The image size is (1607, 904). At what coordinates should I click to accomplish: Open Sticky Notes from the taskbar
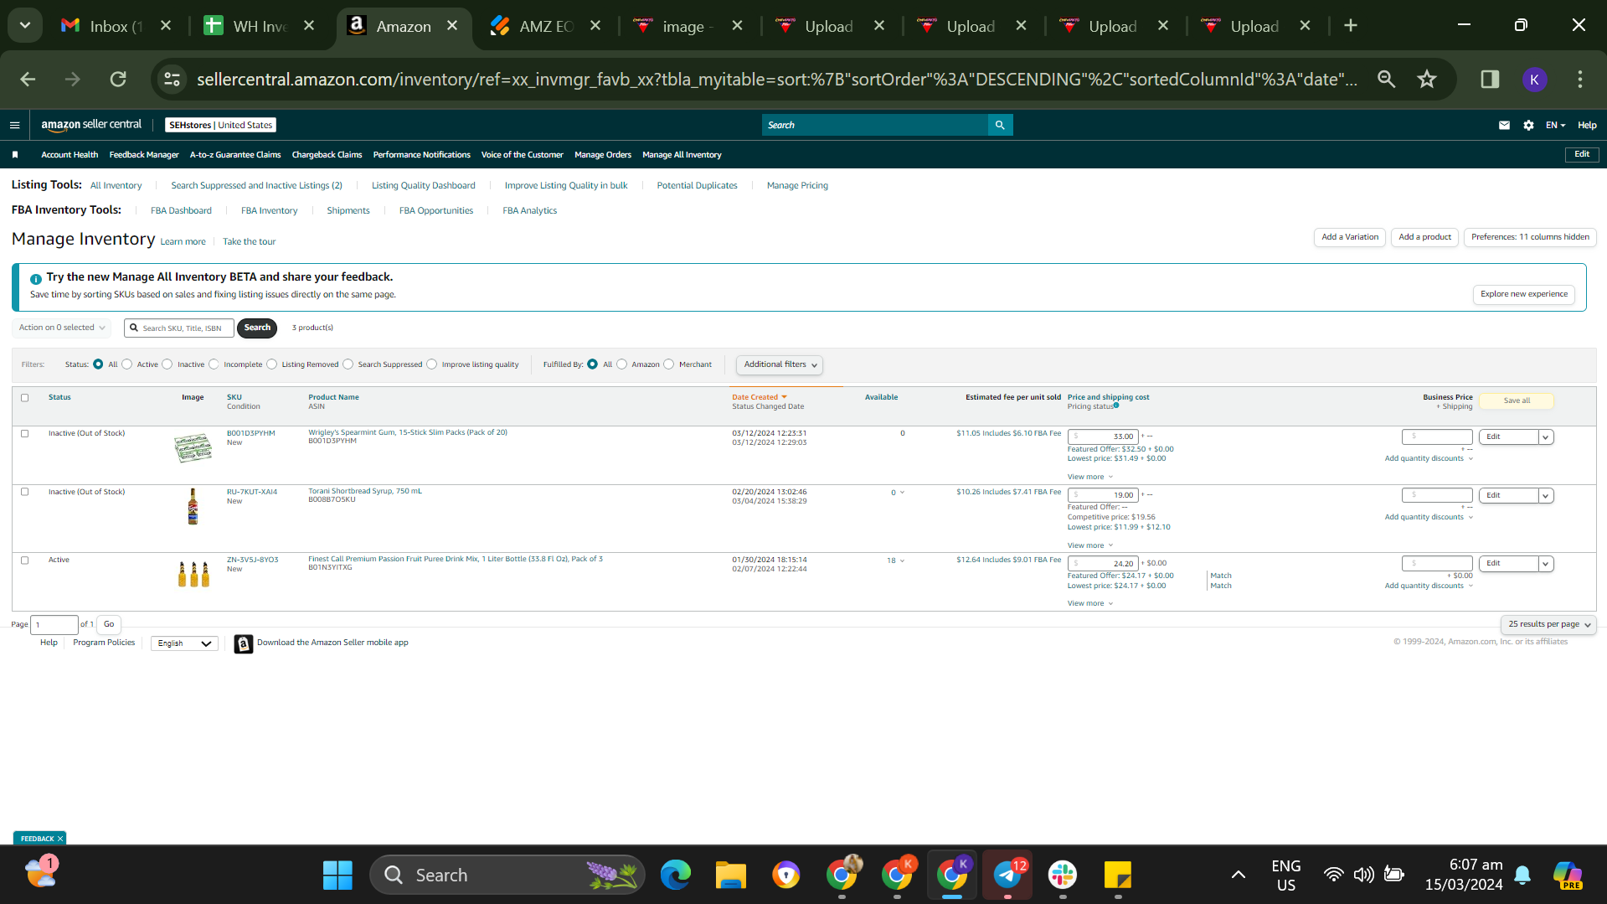[1118, 876]
